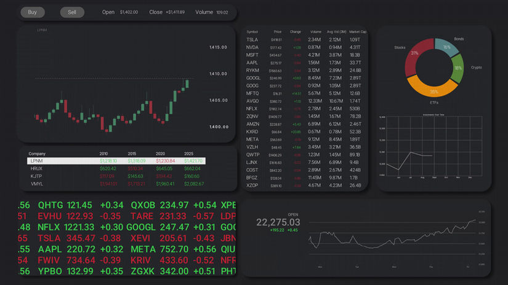Open the TSLA row in the watchlist table

click(x=305, y=40)
